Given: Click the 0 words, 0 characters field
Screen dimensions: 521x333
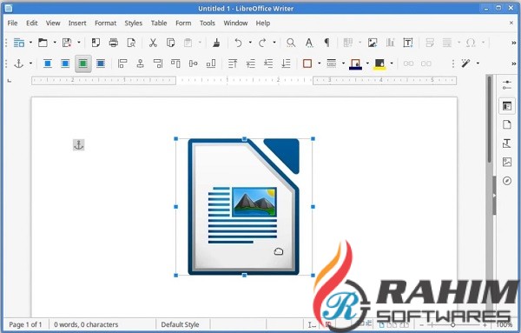Looking at the screenshot, I should click(86, 324).
